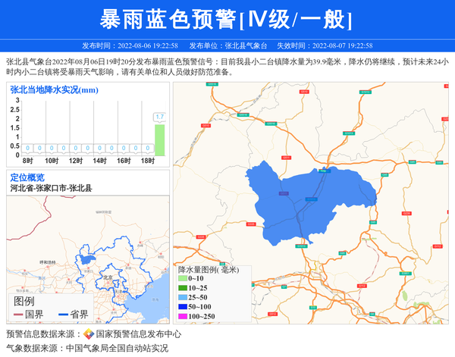Click the 1.7 value label above the bar
Viewport: 455px width, 357px height.
159,117
